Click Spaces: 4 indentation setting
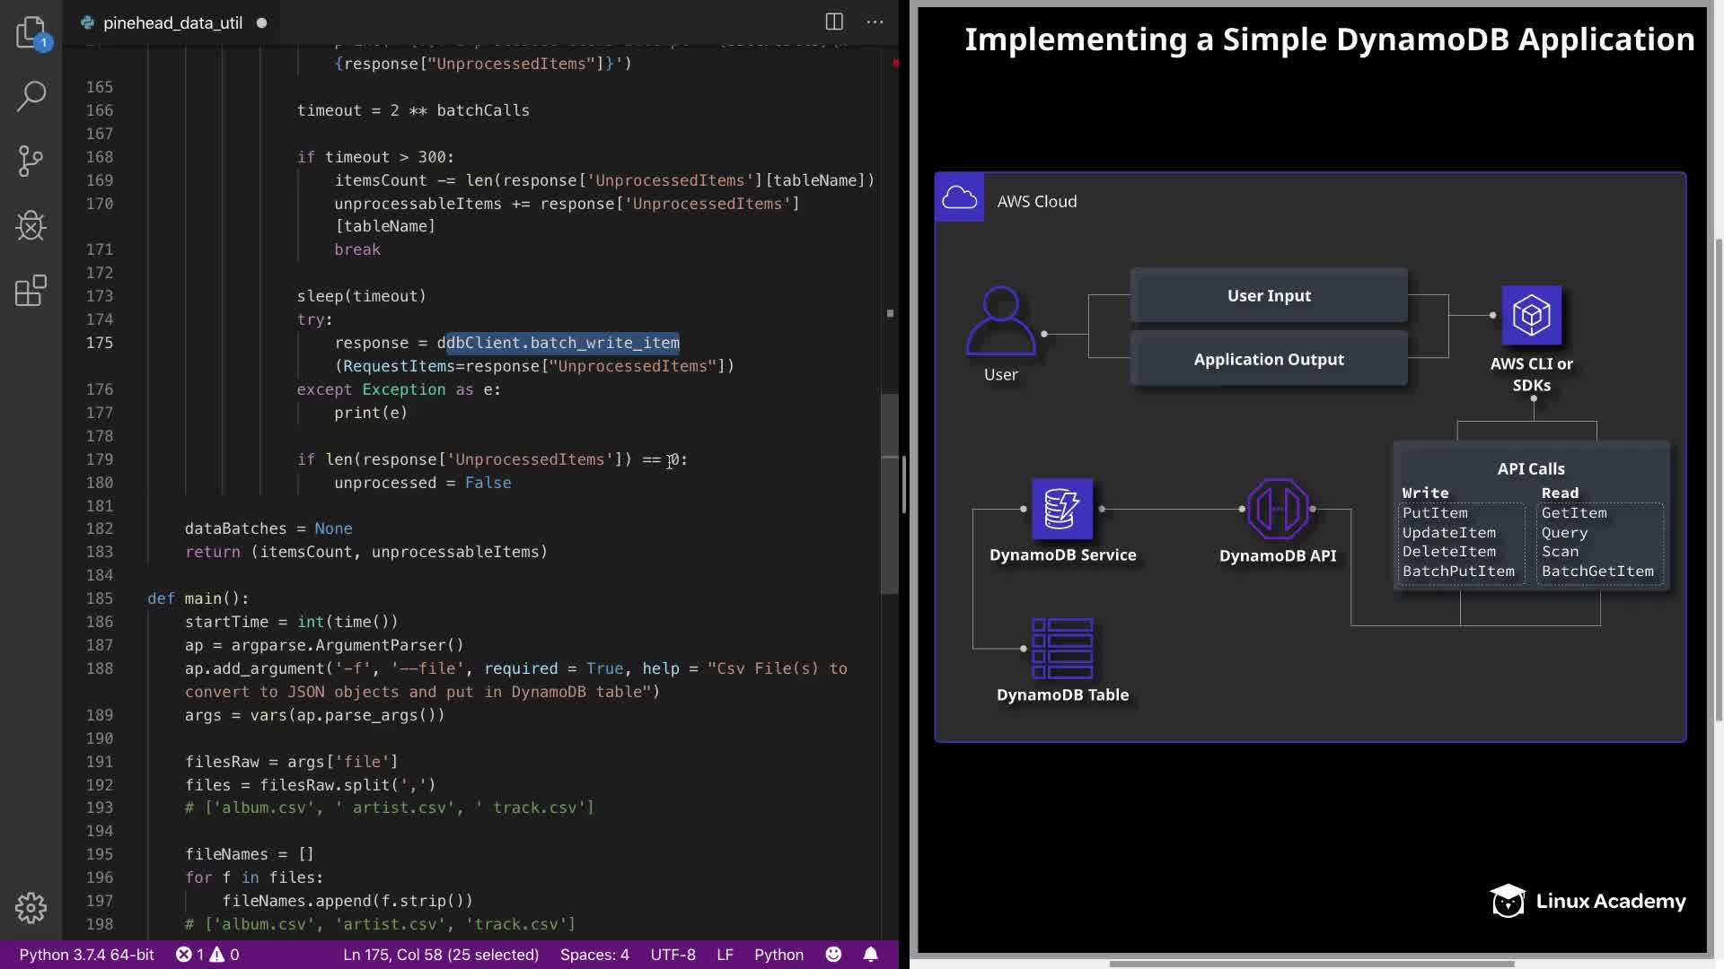 (x=594, y=955)
